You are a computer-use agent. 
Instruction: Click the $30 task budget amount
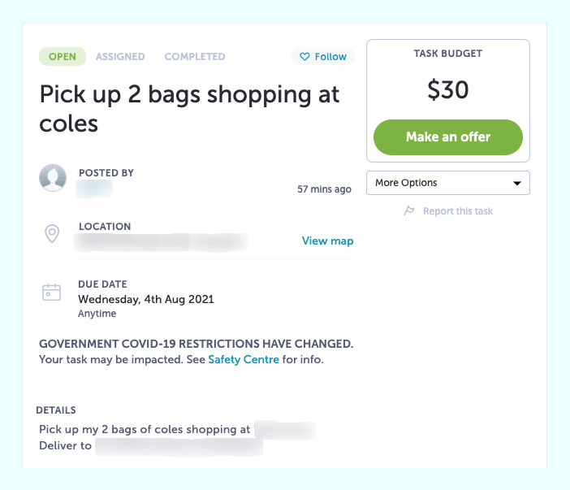(448, 89)
